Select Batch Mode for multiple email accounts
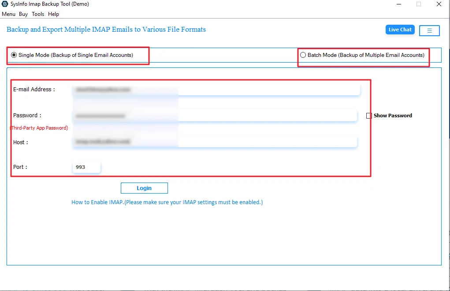The height and width of the screenshot is (291, 450). tap(303, 54)
